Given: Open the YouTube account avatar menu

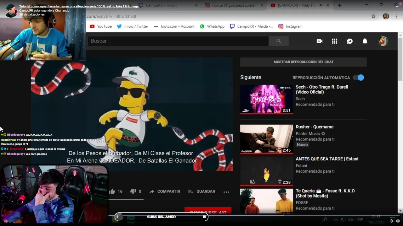Looking at the screenshot, I should click(x=383, y=41).
